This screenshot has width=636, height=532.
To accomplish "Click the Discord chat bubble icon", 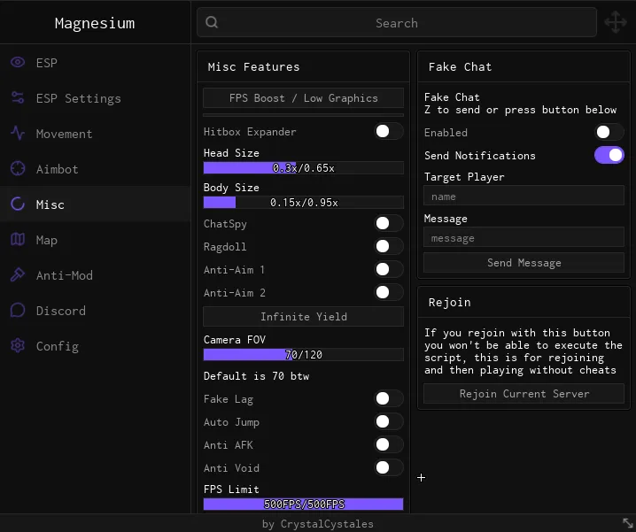I will pyautogui.click(x=18, y=311).
